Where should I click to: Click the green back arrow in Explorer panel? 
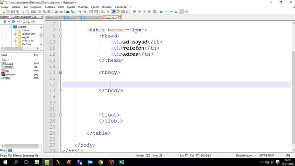5,22
